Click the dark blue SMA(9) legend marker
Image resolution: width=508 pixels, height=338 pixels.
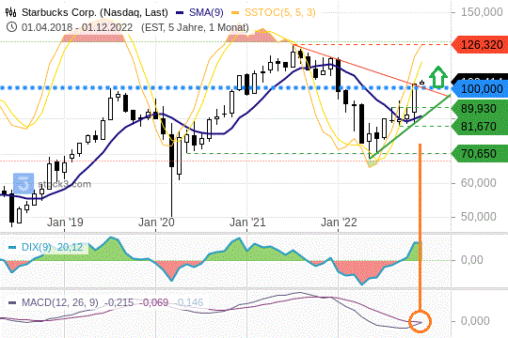pyautogui.click(x=180, y=12)
